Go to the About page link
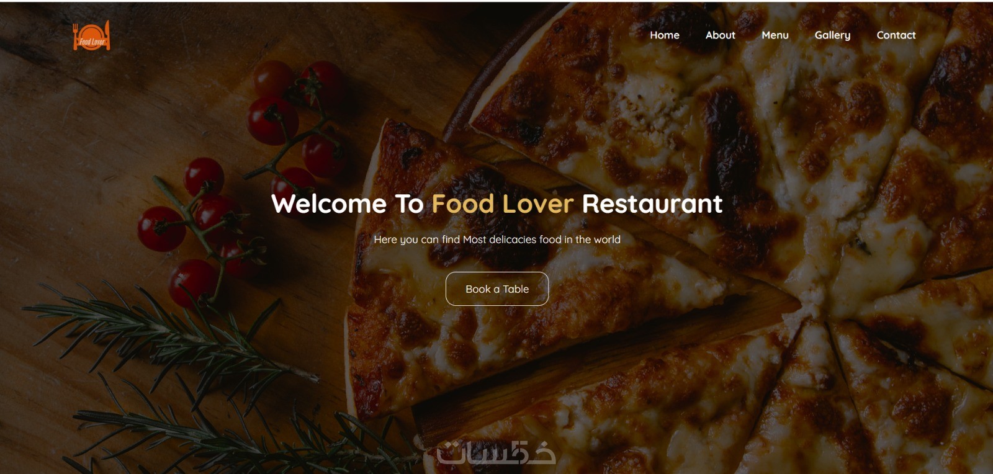Image resolution: width=993 pixels, height=474 pixels. 721,35
